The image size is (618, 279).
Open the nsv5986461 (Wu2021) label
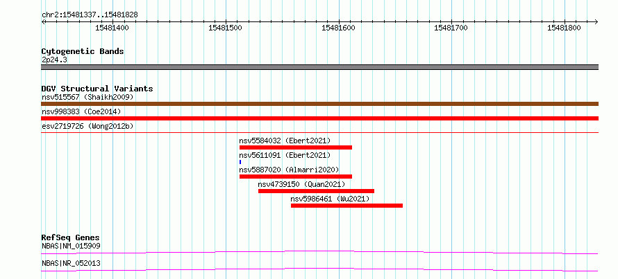pos(330,199)
